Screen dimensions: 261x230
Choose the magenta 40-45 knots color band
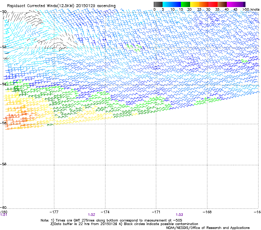pos(231,4)
